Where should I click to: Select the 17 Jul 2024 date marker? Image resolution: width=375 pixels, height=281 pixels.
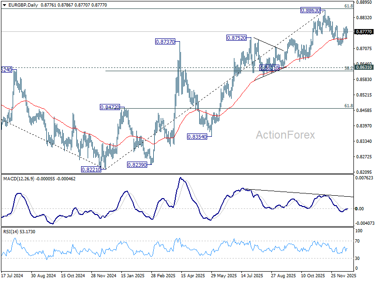point(13,276)
